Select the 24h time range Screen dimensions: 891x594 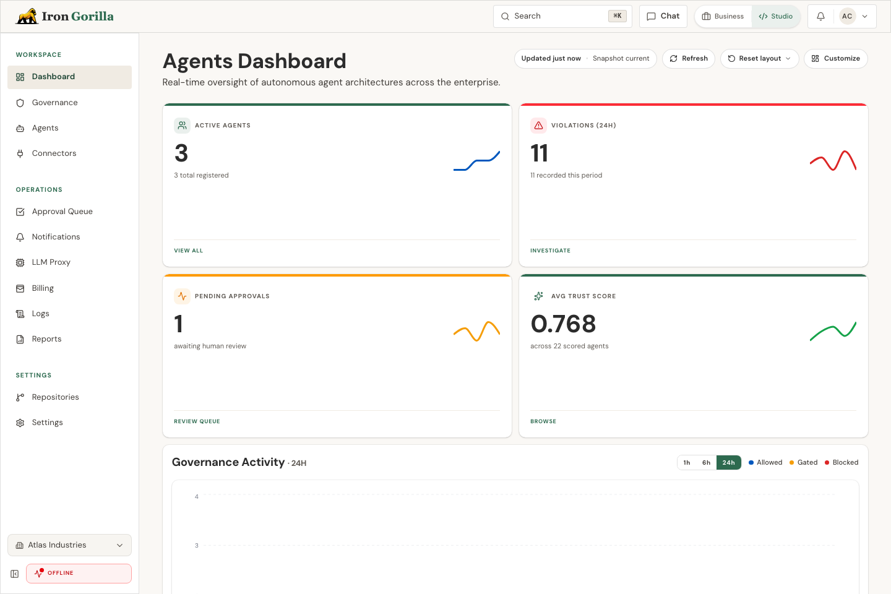pos(729,463)
